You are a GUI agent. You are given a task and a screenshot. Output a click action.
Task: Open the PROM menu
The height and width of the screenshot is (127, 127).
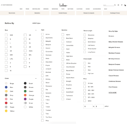tap(27, 9)
